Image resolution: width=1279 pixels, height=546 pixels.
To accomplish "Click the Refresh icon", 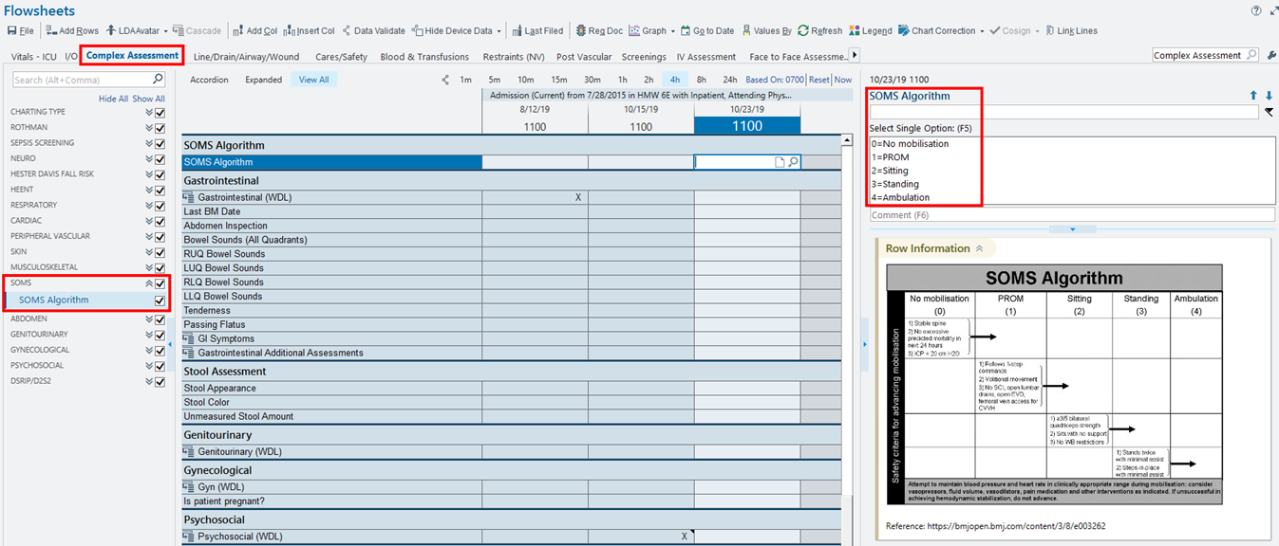I will pyautogui.click(x=803, y=31).
